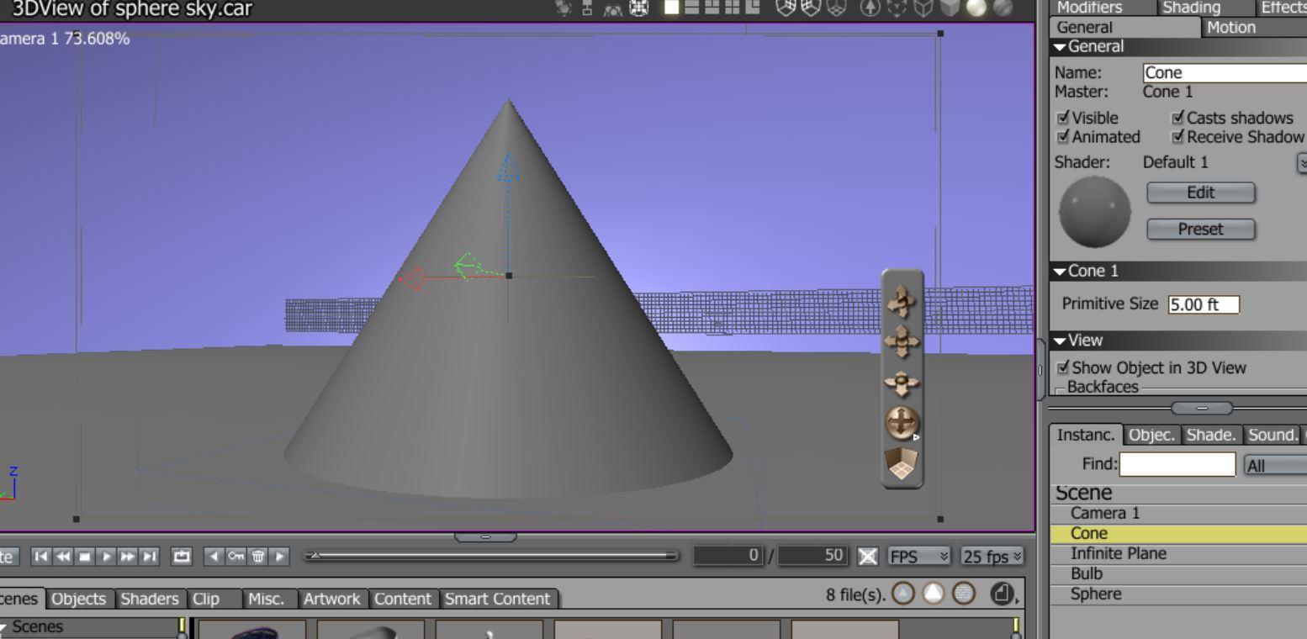Select Sphere in scene list

[1178, 594]
